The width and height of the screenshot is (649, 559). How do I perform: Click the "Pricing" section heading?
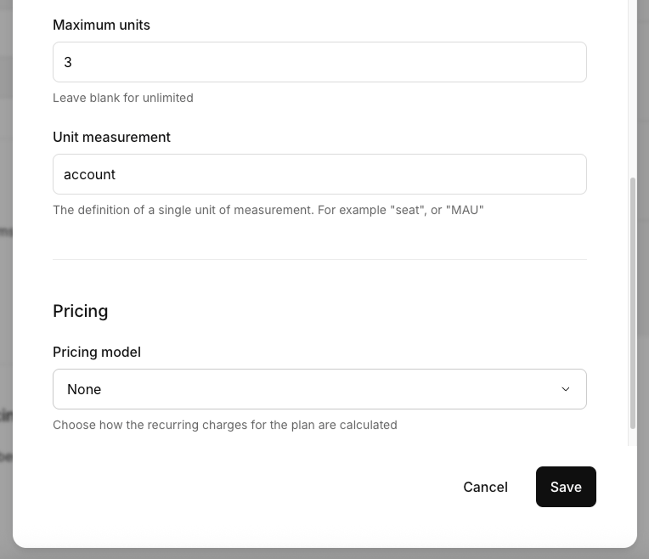tap(80, 311)
